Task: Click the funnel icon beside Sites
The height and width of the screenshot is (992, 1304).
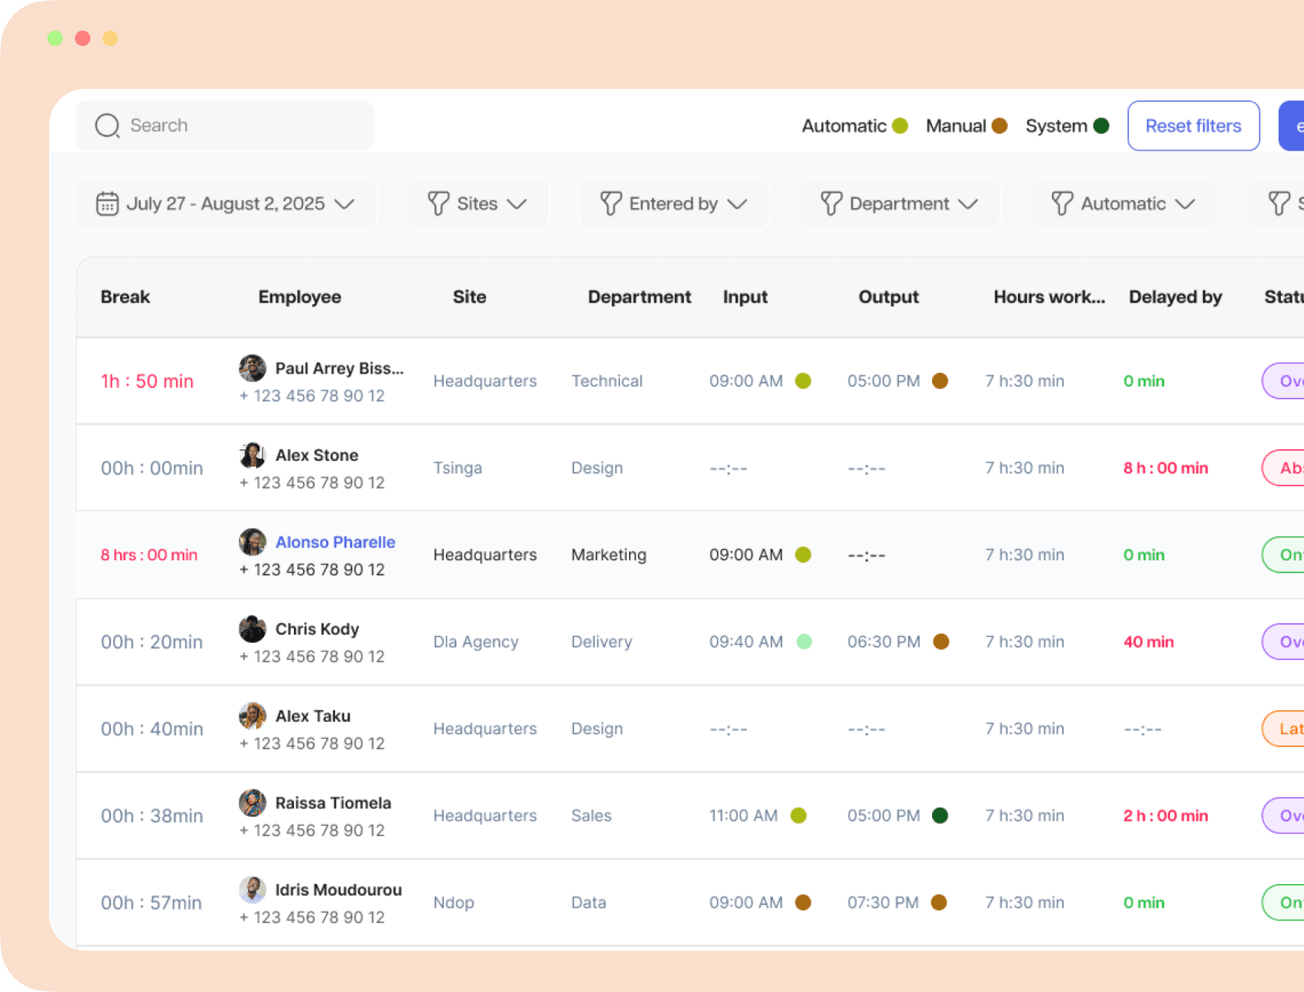Action: (x=438, y=204)
